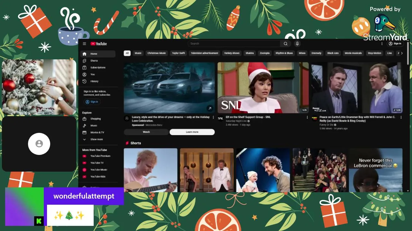
Task: Select the Shakira chip
Action: pos(250,53)
